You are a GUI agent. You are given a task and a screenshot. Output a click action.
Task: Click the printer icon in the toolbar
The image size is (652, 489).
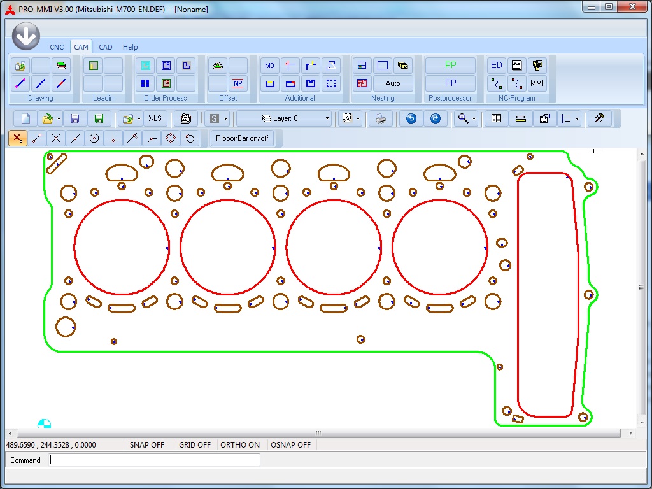pos(381,118)
